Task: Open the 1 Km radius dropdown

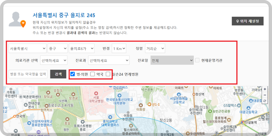Action: pos(119,48)
